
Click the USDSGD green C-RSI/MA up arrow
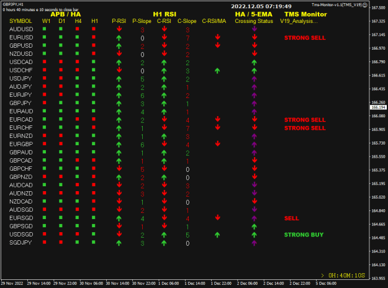tap(217, 235)
